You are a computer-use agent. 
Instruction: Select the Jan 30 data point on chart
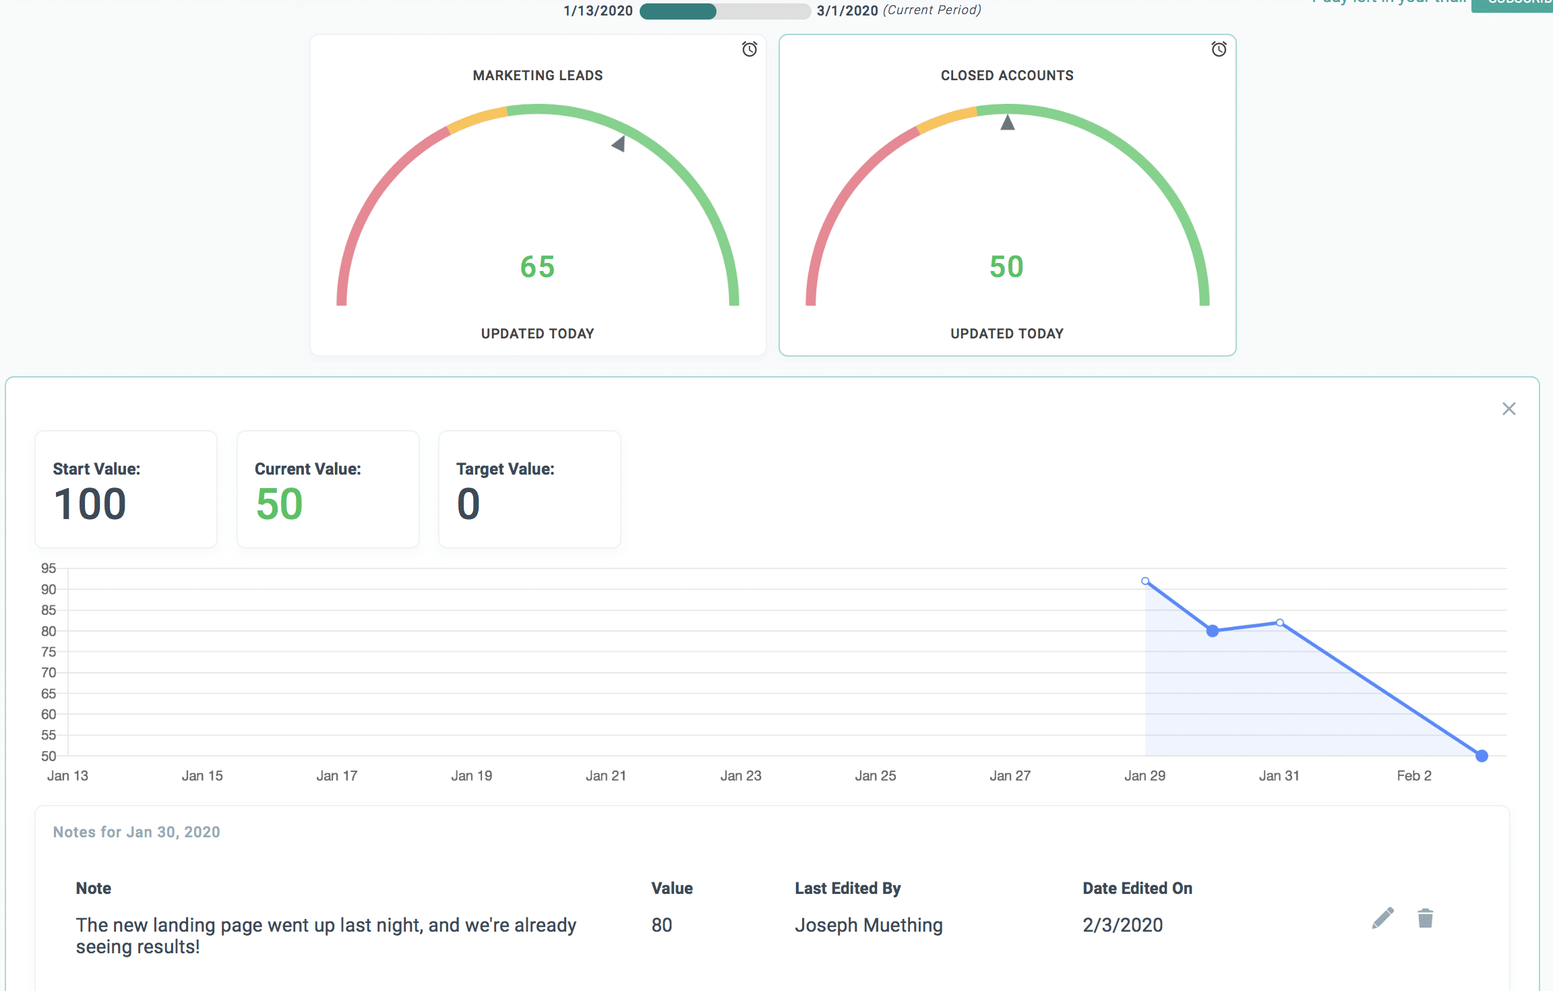(x=1213, y=631)
